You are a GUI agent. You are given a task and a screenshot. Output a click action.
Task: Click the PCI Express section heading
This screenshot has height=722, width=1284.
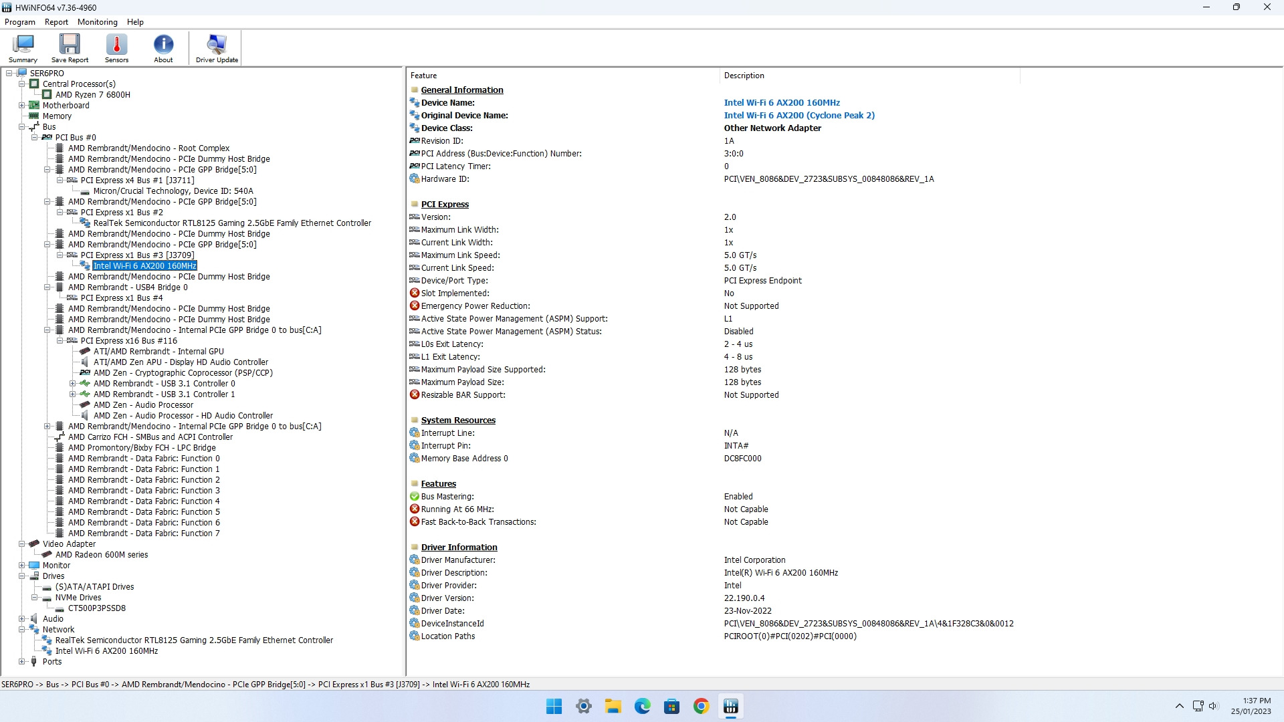(445, 205)
